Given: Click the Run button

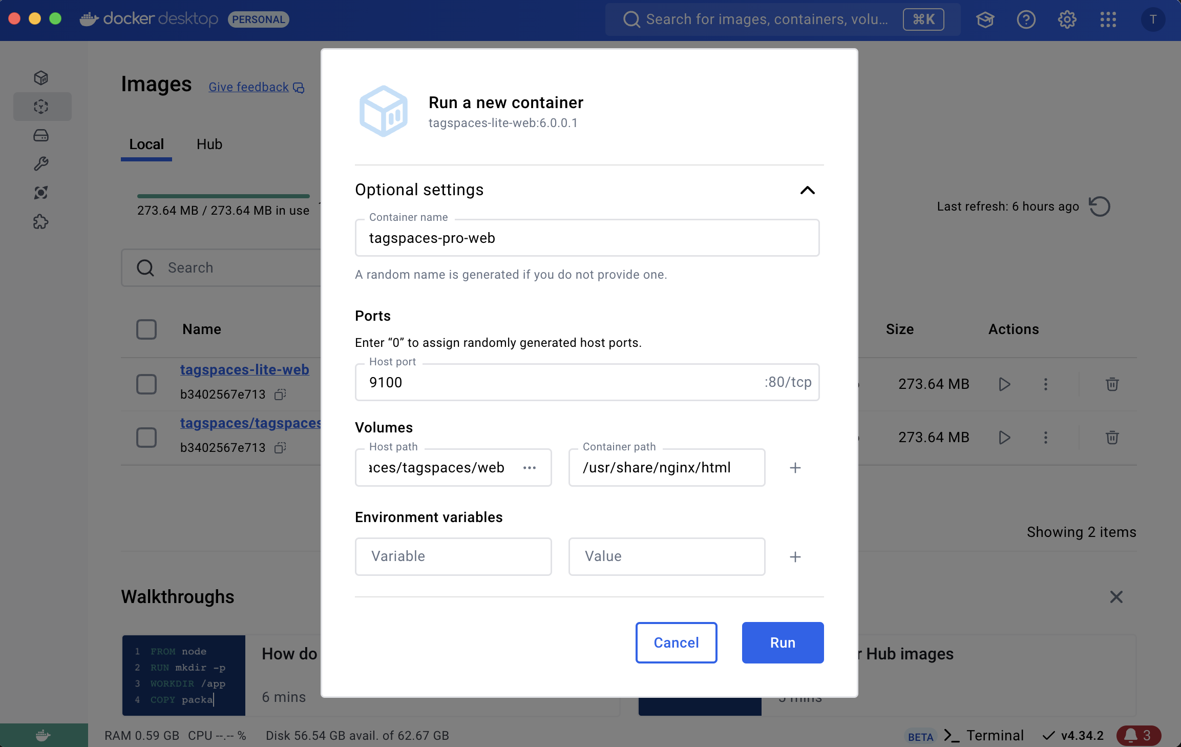Looking at the screenshot, I should [783, 642].
